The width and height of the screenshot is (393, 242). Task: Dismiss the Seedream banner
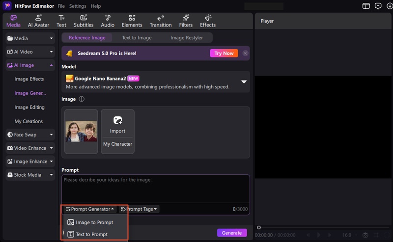point(245,53)
